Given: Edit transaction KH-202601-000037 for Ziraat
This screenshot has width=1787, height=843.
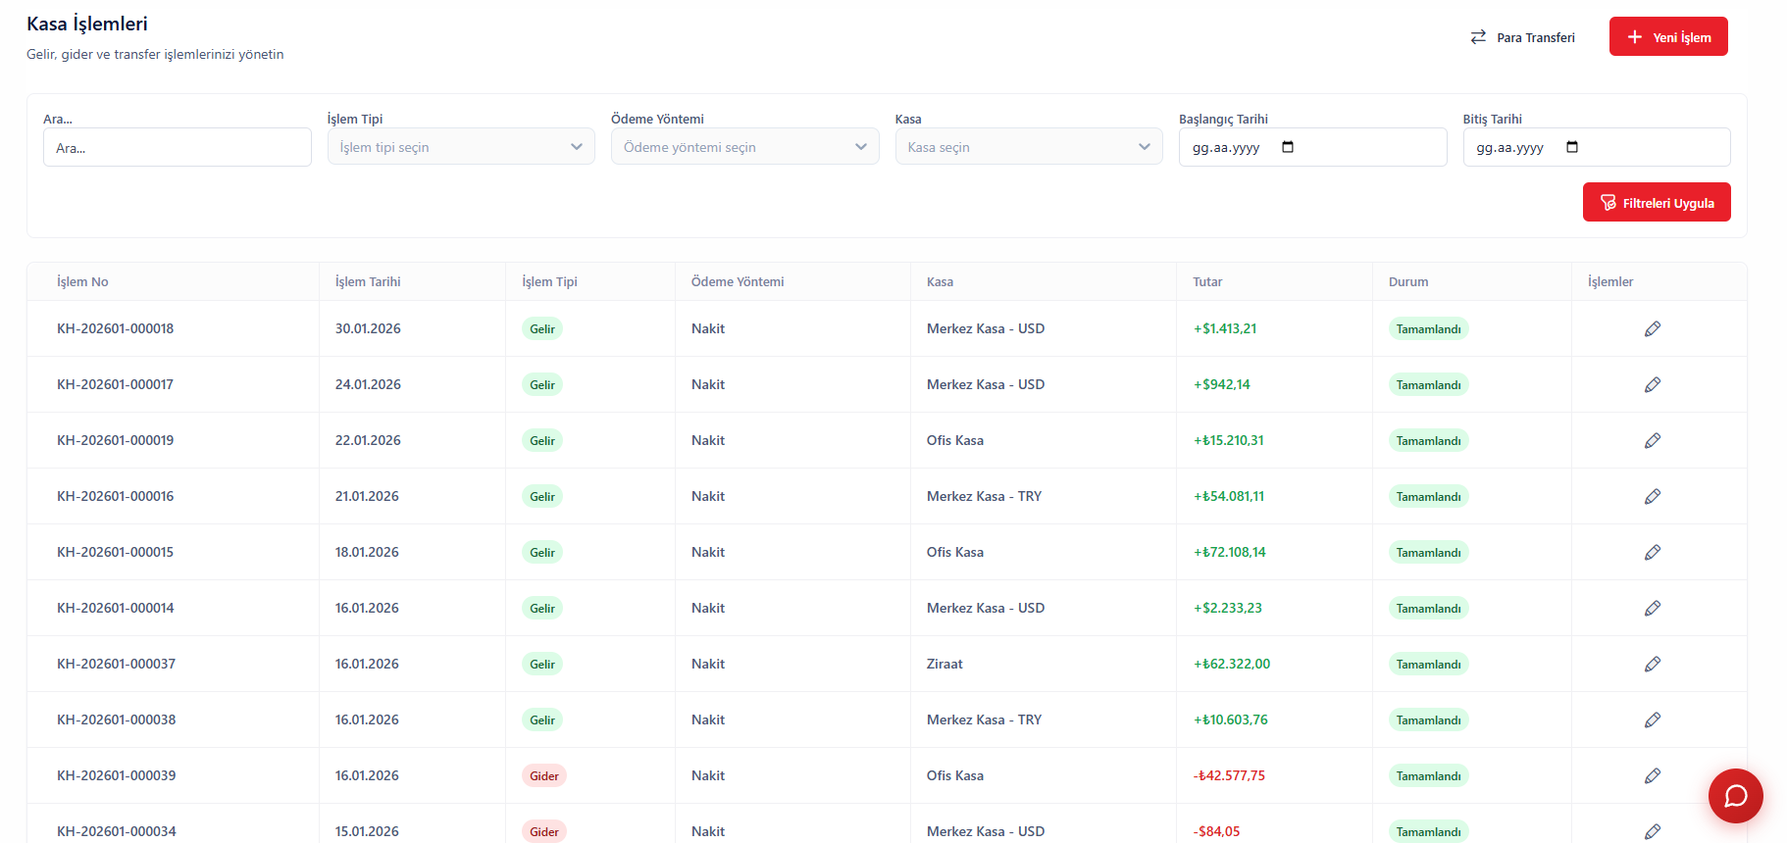Looking at the screenshot, I should coord(1653,664).
